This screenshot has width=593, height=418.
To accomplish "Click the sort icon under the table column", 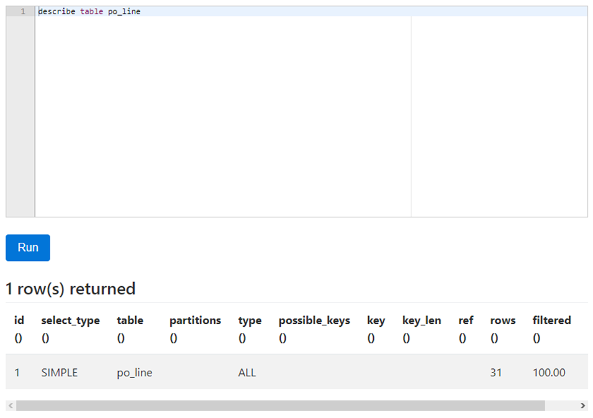I will [120, 338].
